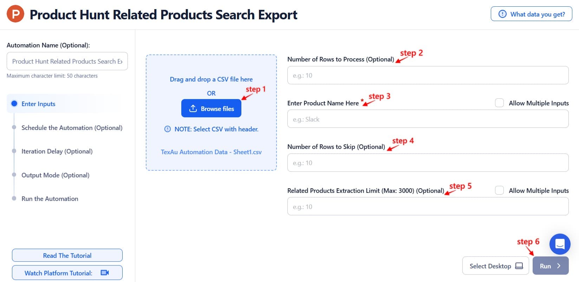The height and width of the screenshot is (282, 579).
Task: Select the Enter Inputs step
Action: coord(38,104)
